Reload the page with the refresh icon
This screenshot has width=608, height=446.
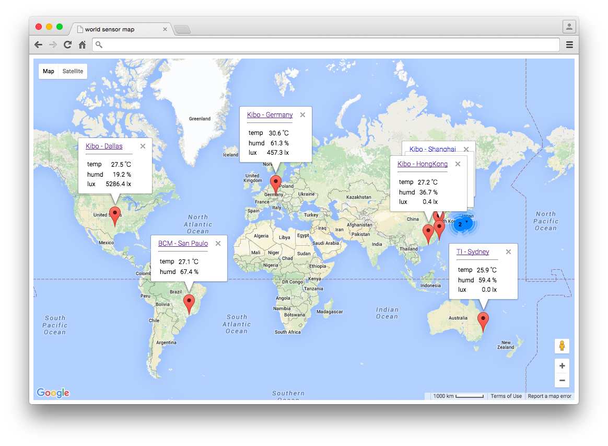(x=67, y=44)
